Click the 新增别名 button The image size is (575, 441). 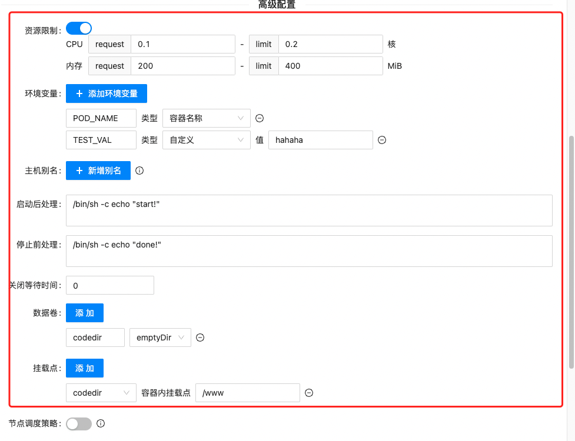pyautogui.click(x=98, y=171)
